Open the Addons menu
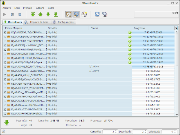The width and height of the screenshot is (180, 135). [x=40, y=8]
